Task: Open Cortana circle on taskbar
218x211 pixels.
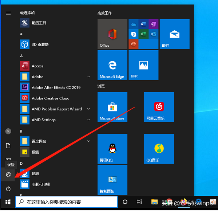Action: tap(125, 202)
